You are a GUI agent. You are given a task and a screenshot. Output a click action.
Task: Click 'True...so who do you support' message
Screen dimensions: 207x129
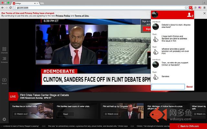click(x=175, y=64)
